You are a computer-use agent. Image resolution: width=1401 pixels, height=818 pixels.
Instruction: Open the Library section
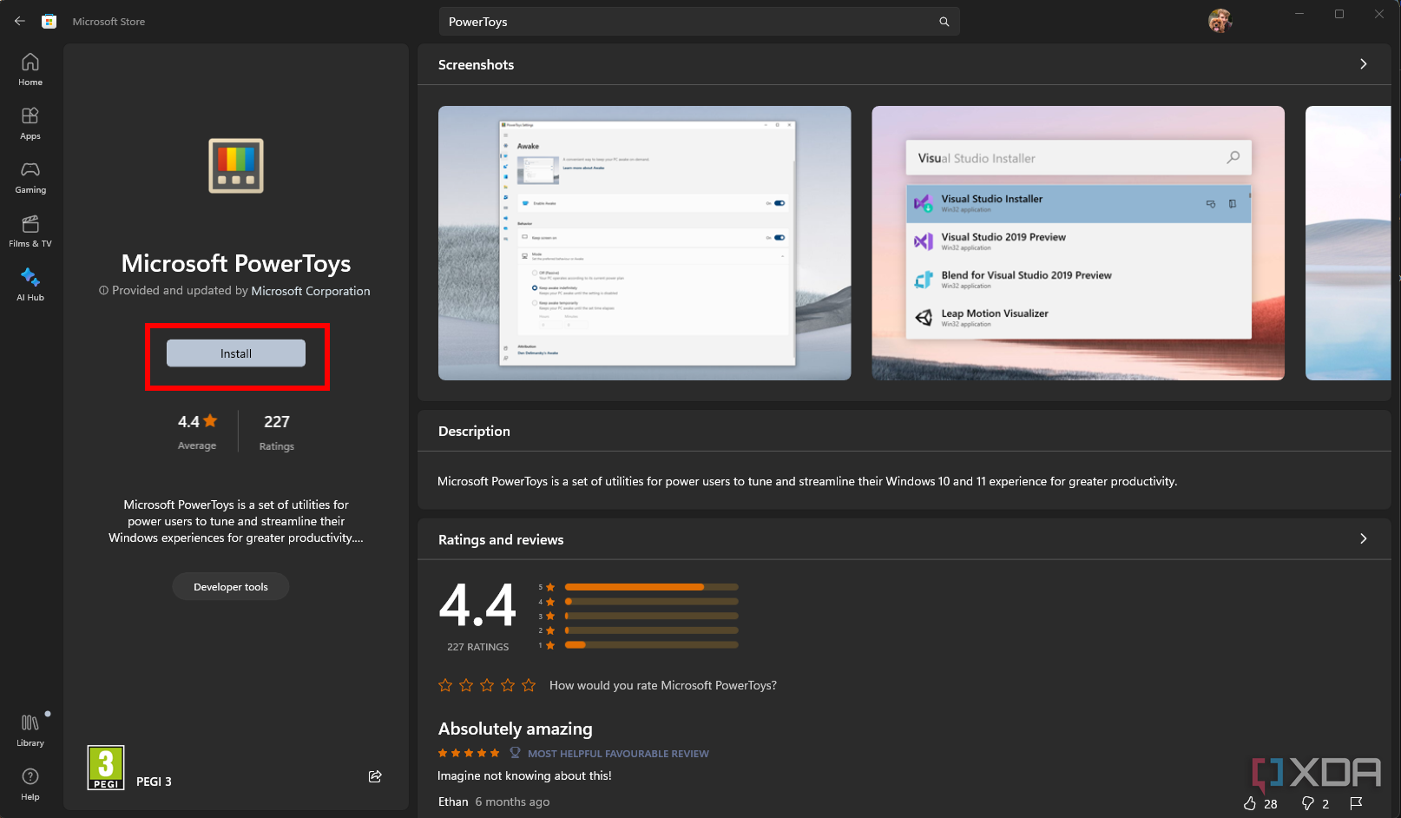coord(30,730)
